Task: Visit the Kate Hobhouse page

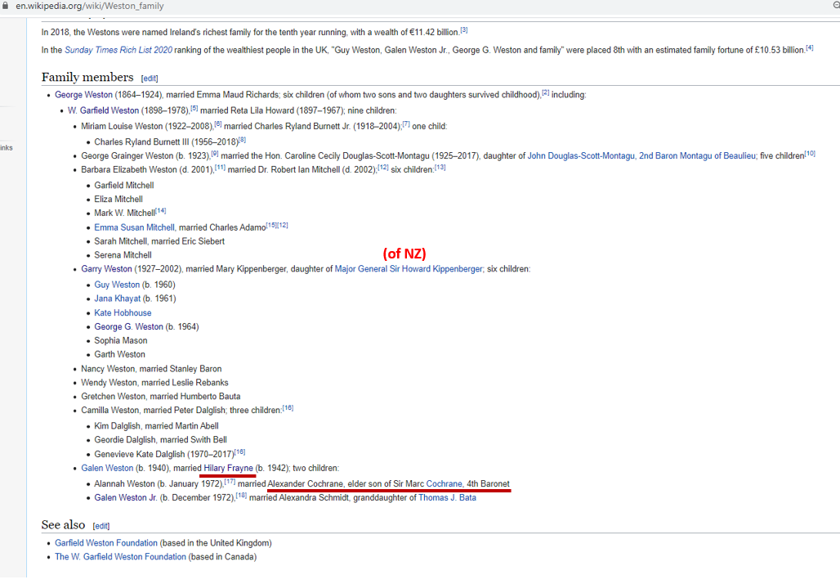Action: pos(123,312)
